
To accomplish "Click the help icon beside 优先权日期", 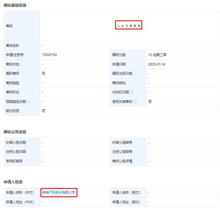I will (x=132, y=92).
